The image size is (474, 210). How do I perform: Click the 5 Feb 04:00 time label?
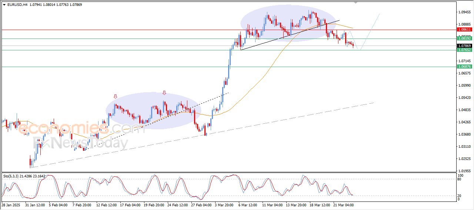(59, 204)
